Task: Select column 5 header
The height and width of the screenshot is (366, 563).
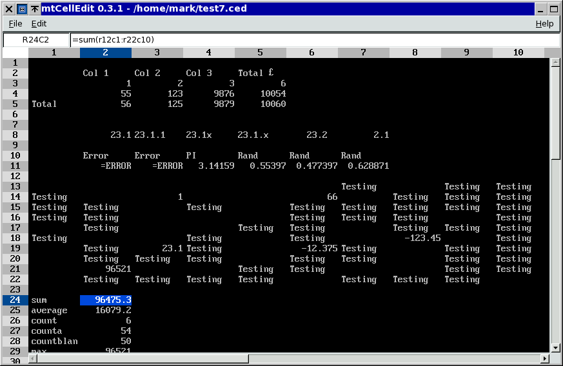Action: [260, 53]
